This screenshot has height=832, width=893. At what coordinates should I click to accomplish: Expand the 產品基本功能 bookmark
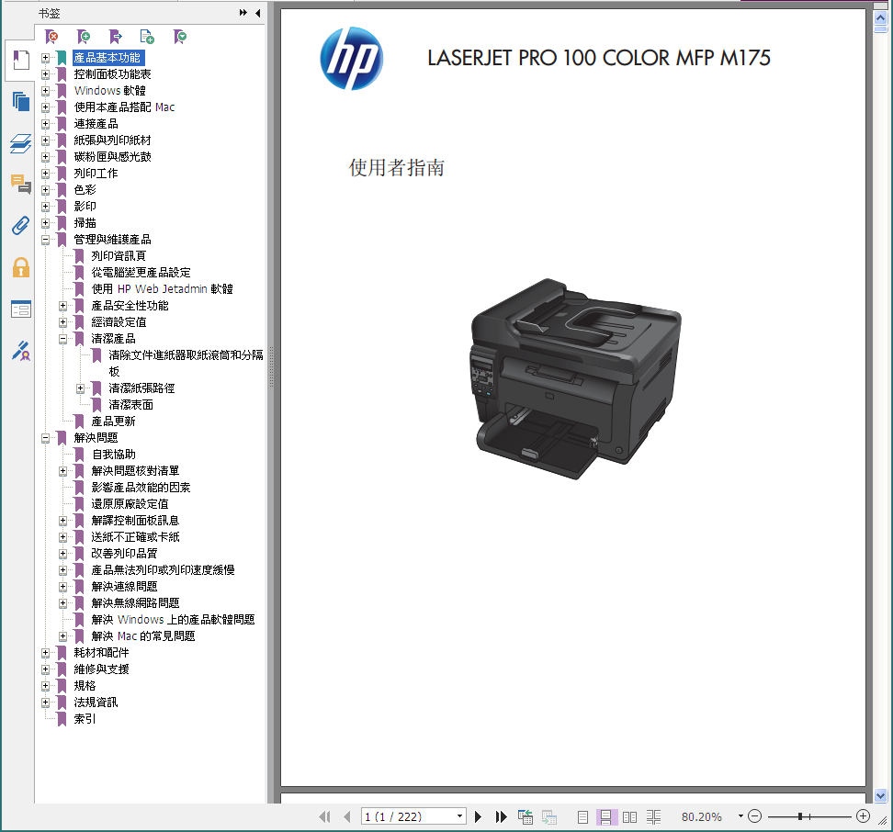point(46,58)
